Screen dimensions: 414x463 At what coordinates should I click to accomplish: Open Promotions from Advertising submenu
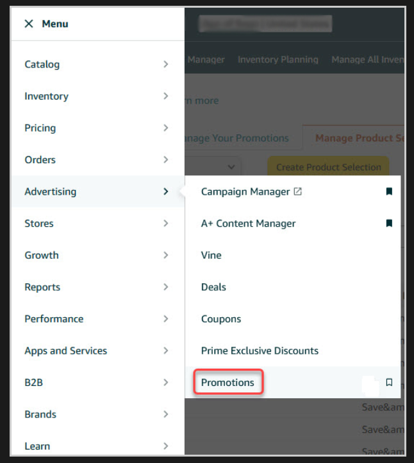click(x=228, y=382)
